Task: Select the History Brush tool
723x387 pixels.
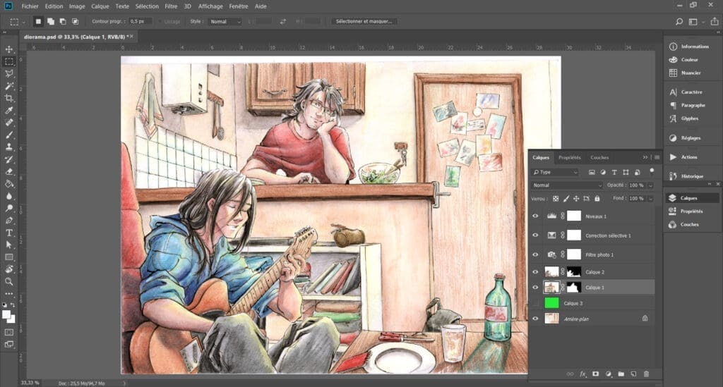Action: 8,159
